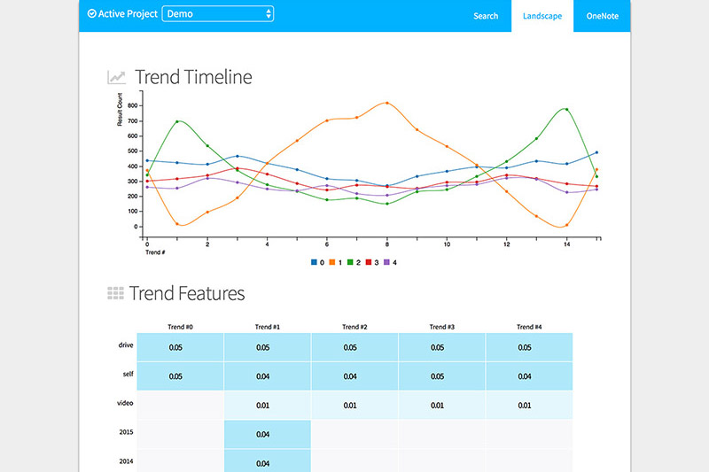Click the Trend #0 column header
Viewport: 709px width, 472px height.
tap(180, 327)
